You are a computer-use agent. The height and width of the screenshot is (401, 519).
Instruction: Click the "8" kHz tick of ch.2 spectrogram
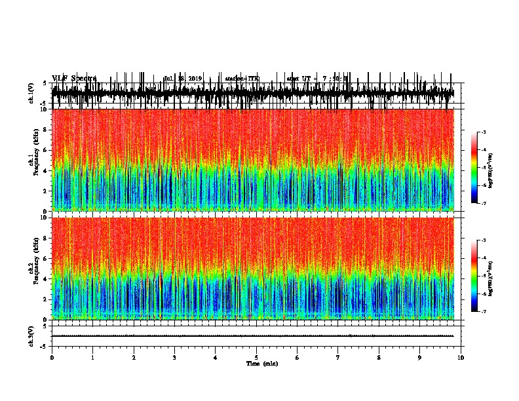pyautogui.click(x=45, y=238)
